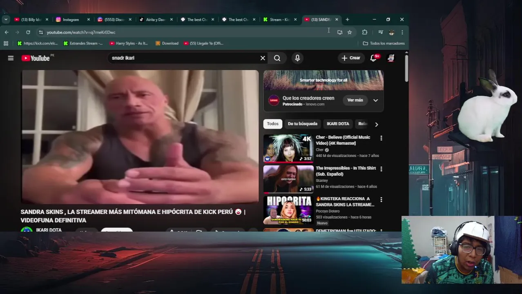Show more filter chips with right arrow

point(376,124)
